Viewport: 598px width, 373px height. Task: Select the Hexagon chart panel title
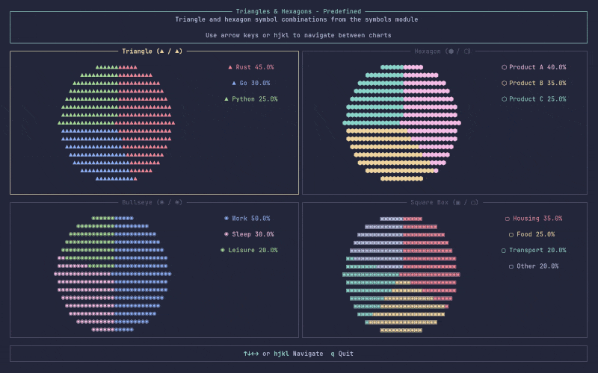point(443,51)
